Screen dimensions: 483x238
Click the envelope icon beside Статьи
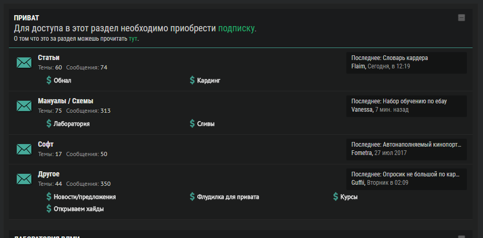24,63
